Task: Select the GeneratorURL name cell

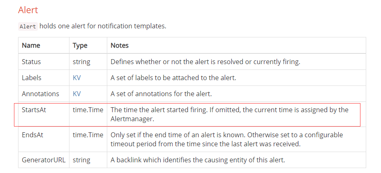Action: point(44,160)
